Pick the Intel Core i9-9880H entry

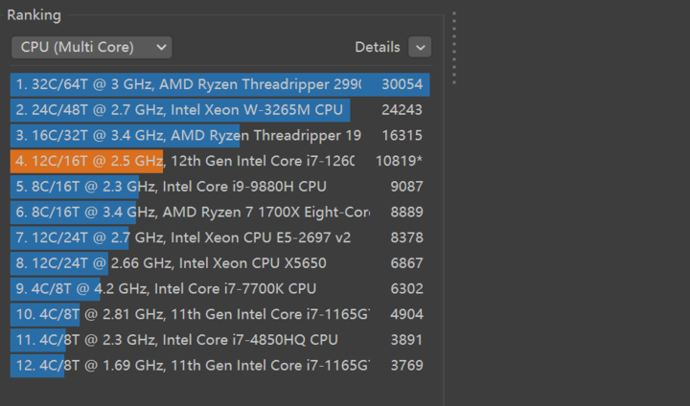[192, 186]
